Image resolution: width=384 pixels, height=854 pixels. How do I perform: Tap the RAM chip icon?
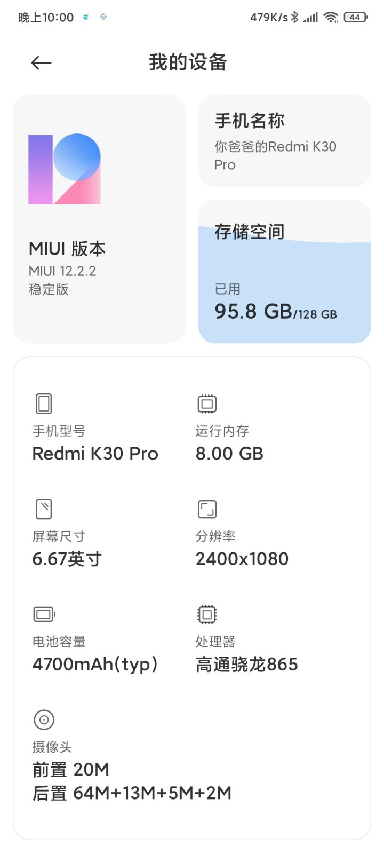[x=207, y=404]
